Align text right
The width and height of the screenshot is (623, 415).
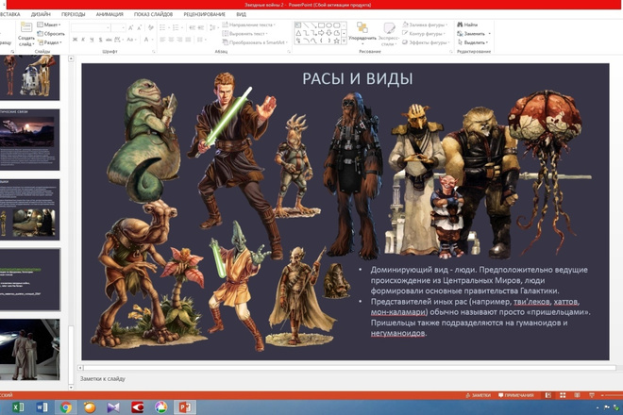[179, 40]
